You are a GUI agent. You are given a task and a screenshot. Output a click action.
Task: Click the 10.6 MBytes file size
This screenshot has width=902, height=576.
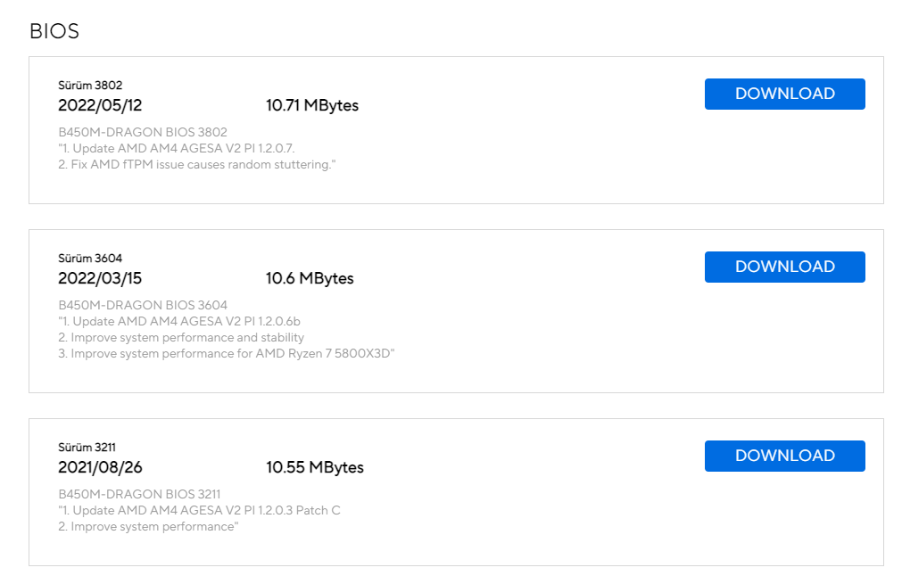click(x=310, y=278)
